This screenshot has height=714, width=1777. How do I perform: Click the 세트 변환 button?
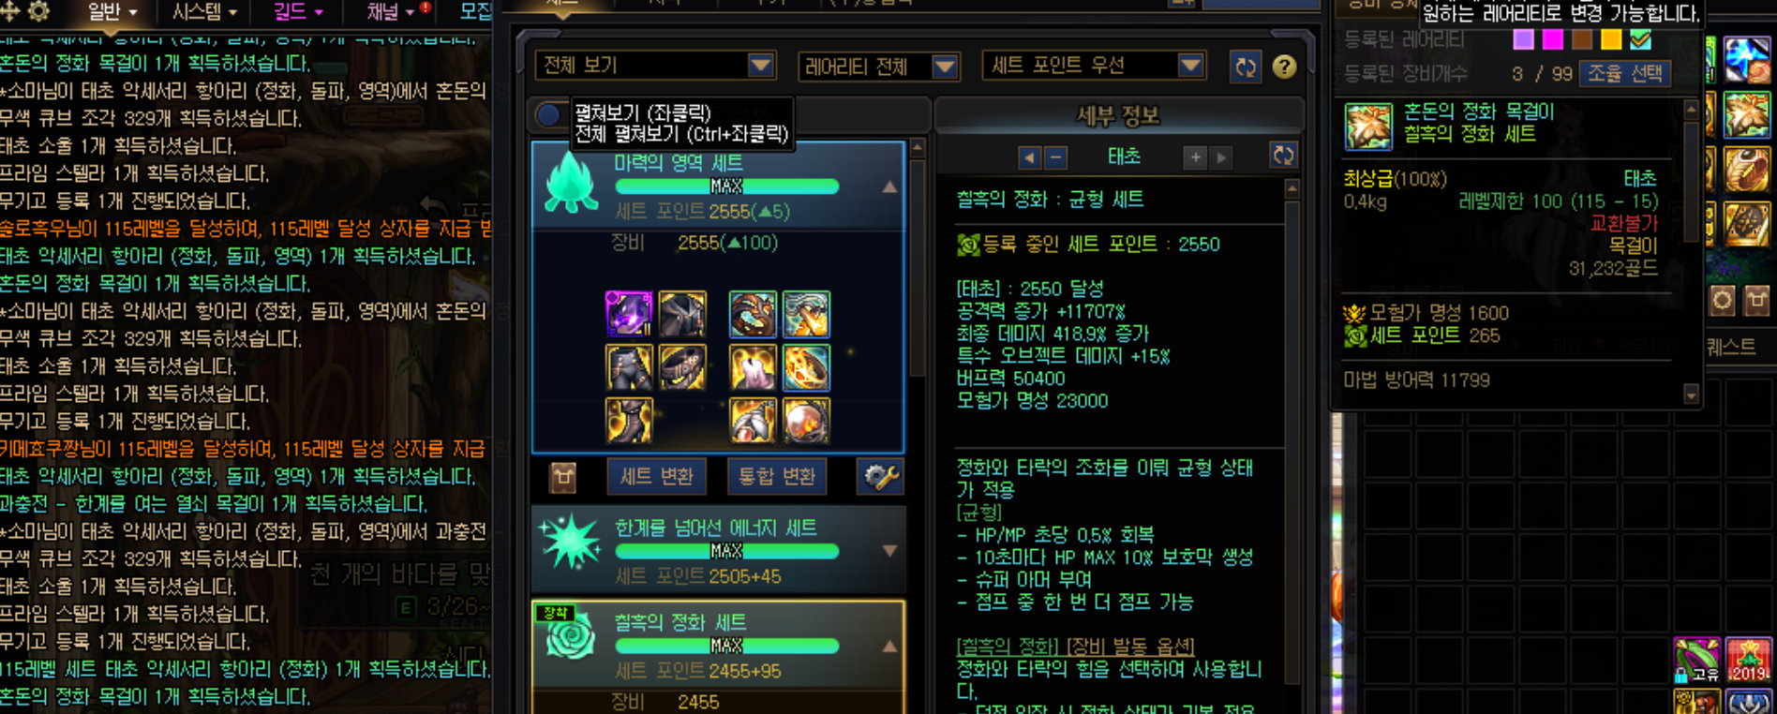pyautogui.click(x=656, y=477)
